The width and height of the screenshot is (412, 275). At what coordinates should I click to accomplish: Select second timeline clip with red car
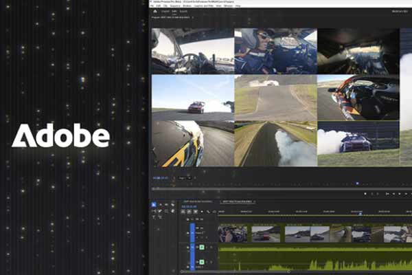pyautogui.click(x=266, y=233)
